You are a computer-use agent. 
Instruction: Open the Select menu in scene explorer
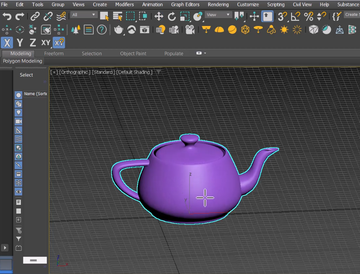26,75
